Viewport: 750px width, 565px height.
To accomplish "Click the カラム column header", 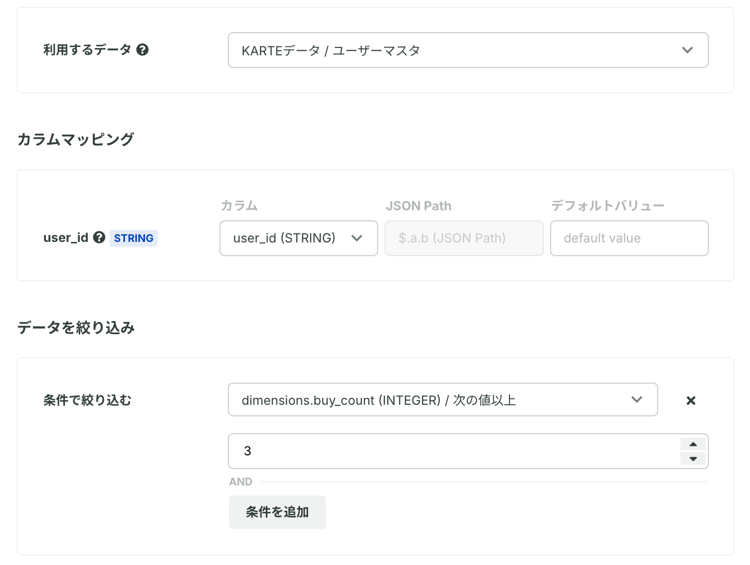I will point(239,206).
